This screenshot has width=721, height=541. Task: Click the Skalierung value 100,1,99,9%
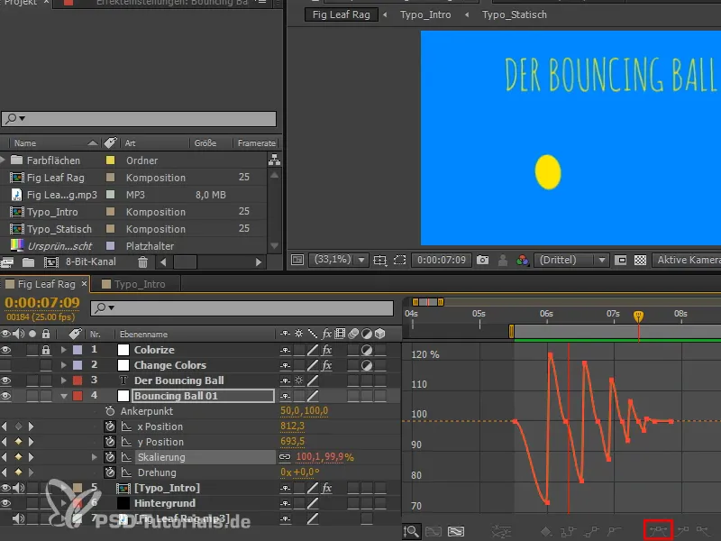pos(324,457)
